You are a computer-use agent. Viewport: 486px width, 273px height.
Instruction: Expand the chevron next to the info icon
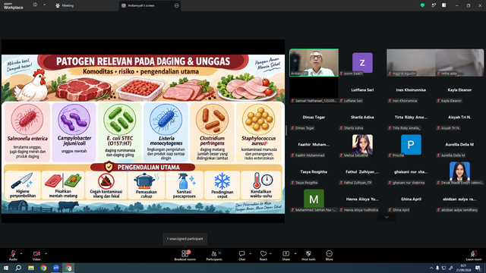tap(44, 5)
